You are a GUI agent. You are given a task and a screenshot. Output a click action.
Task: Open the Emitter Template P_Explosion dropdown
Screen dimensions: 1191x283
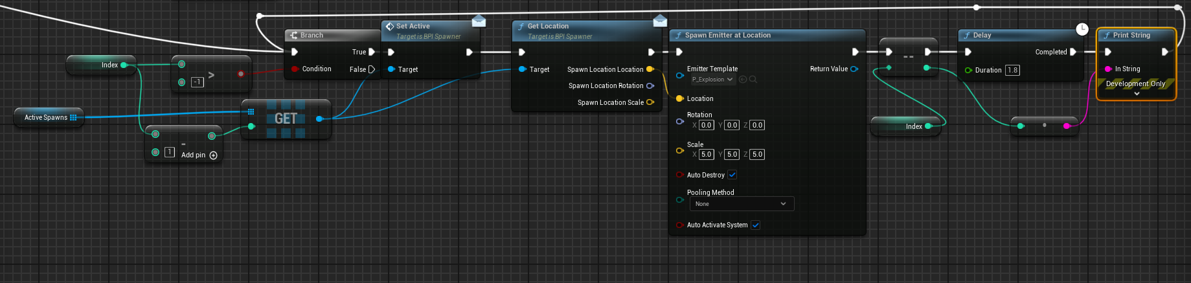712,80
